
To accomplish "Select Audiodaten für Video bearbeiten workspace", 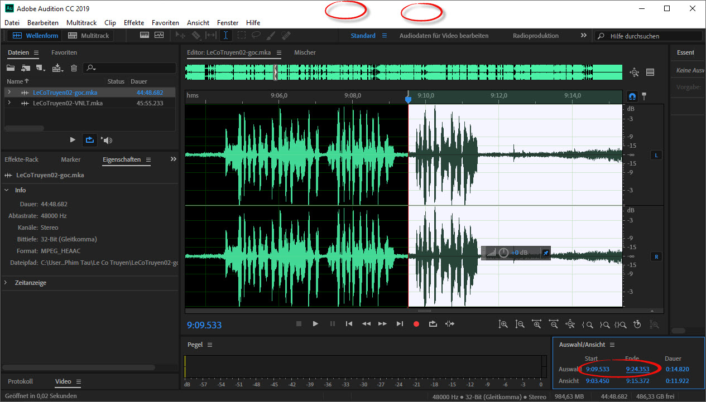I will (444, 36).
